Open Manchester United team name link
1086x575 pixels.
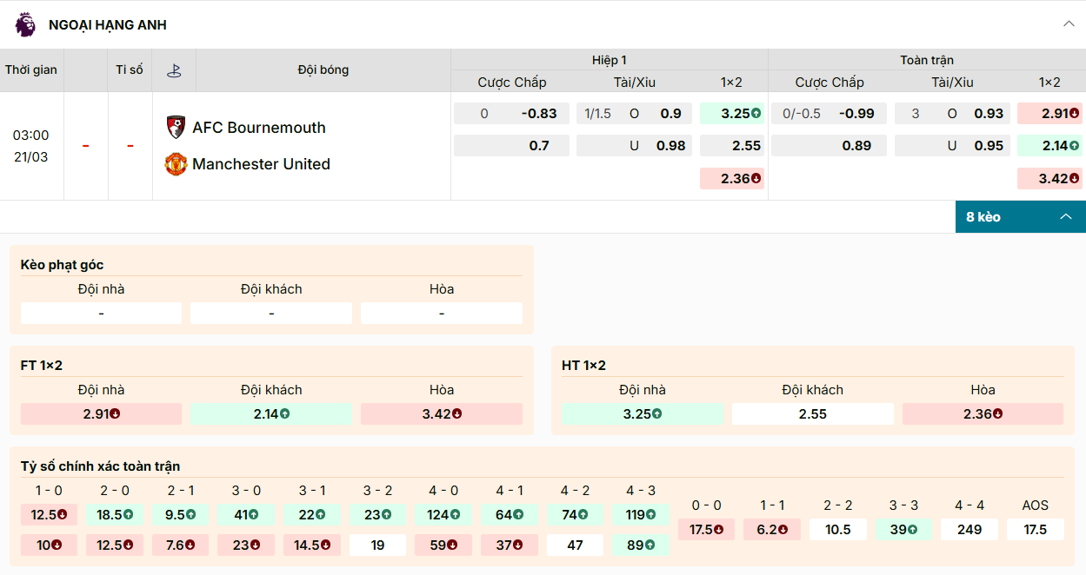[x=261, y=164]
